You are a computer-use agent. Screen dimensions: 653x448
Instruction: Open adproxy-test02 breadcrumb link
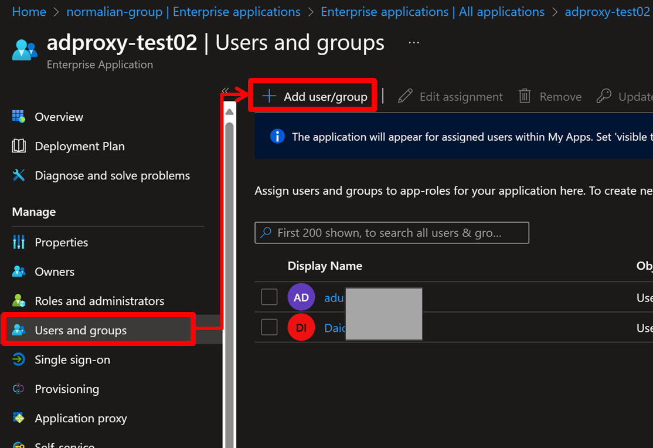[x=607, y=12]
